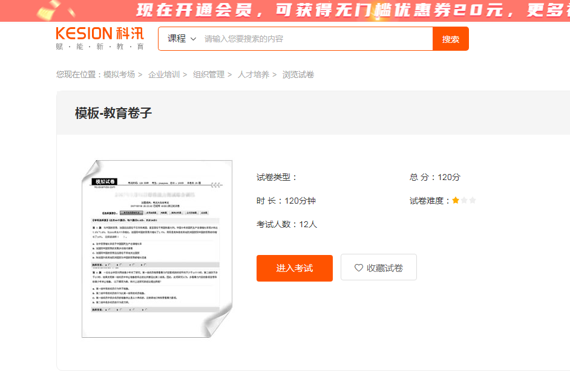Set difficulty by clicking the second star
The image size is (570, 371).
464,199
